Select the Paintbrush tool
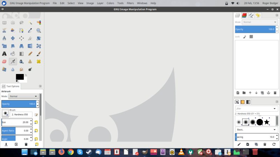280x157 pixels. [x=38, y=54]
